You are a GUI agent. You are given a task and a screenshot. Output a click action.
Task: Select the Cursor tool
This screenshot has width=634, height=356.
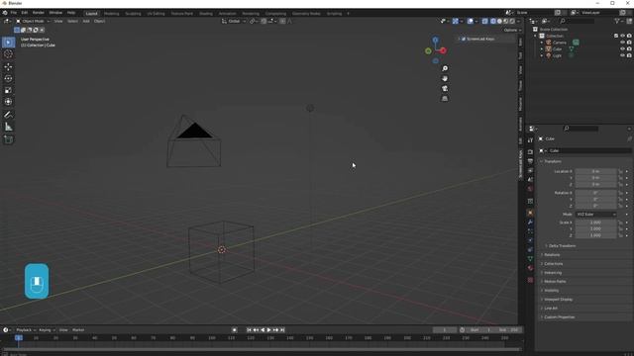[x=8, y=54]
